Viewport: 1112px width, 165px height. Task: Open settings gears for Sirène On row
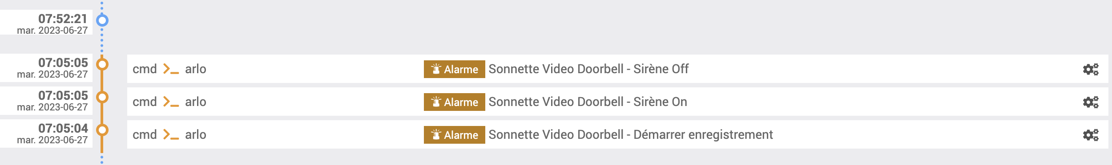1090,102
